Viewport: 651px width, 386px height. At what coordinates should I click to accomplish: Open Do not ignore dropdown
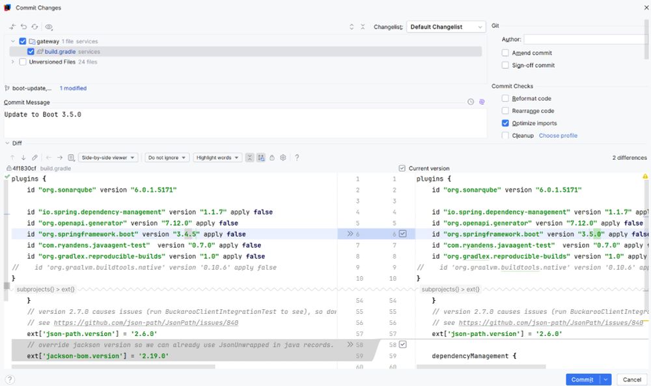[167, 157]
